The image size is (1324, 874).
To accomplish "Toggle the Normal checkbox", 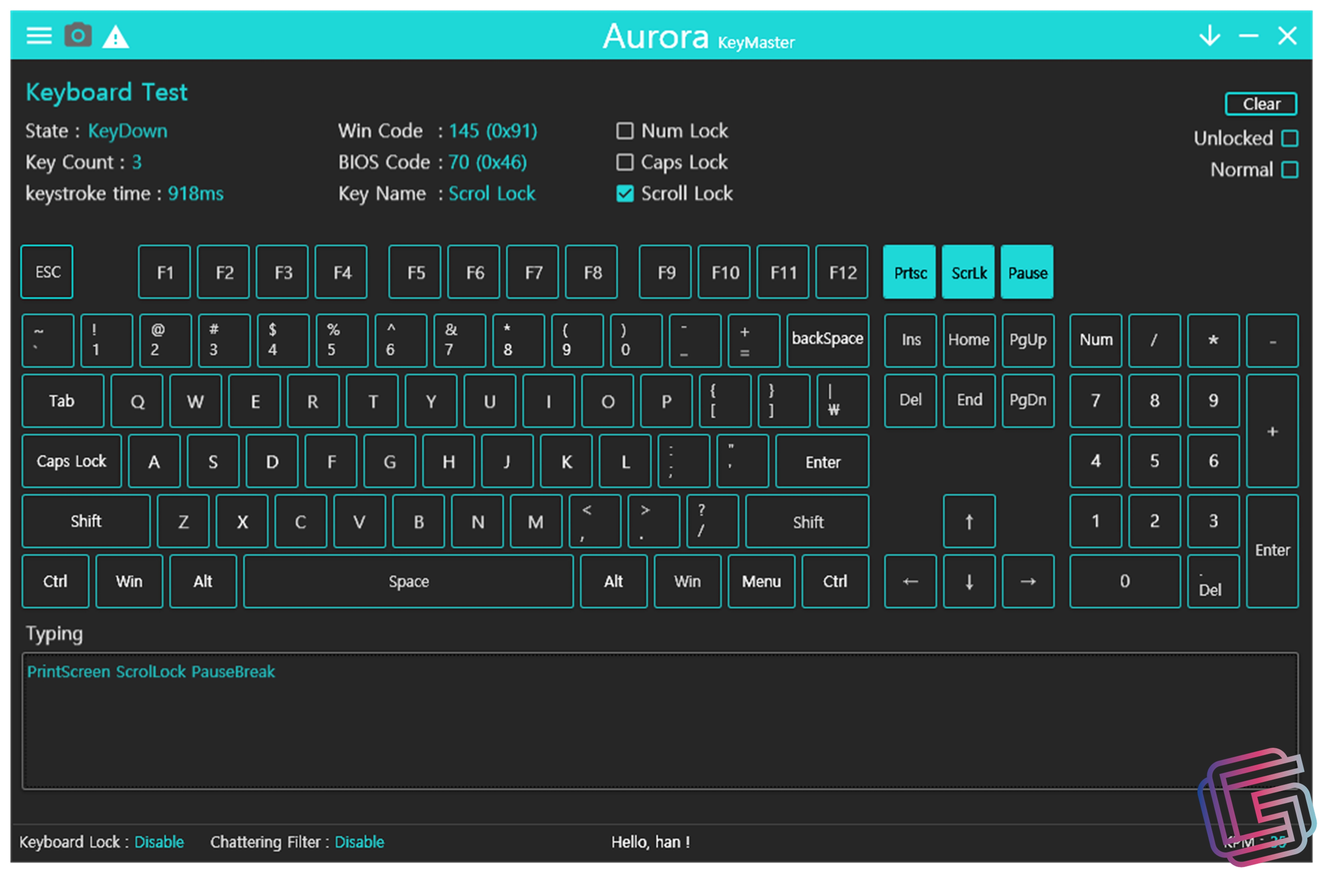I will [x=1290, y=169].
